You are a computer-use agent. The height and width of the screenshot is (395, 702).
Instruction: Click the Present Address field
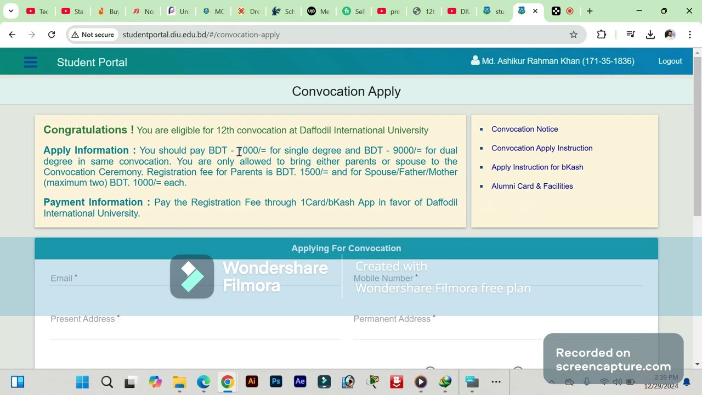point(195,326)
